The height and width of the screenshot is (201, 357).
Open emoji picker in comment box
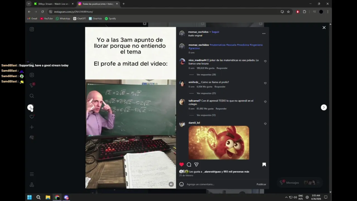pyautogui.click(x=182, y=184)
